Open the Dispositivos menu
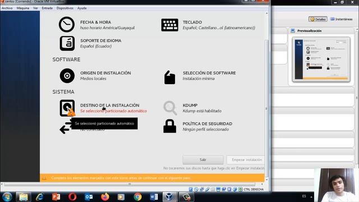Image resolution: width=359 pixels, height=202 pixels. [65, 8]
